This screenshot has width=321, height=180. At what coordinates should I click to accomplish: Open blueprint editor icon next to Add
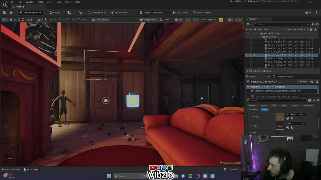tap(312, 82)
